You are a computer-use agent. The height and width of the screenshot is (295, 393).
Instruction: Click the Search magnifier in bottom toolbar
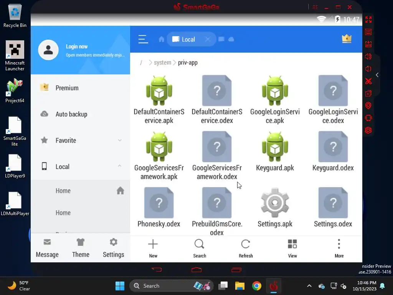click(x=200, y=249)
